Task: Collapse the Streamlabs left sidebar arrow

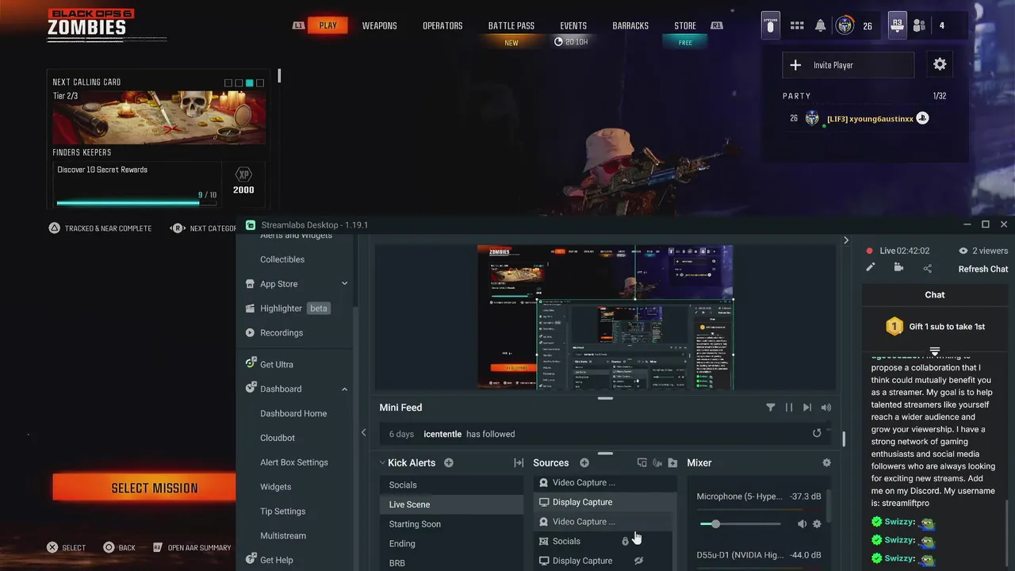Action: (363, 432)
